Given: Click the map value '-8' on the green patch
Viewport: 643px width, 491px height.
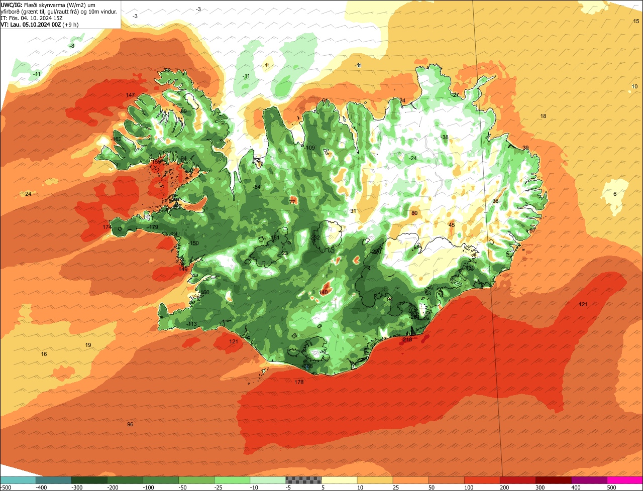Looking at the screenshot, I should click(x=72, y=46).
